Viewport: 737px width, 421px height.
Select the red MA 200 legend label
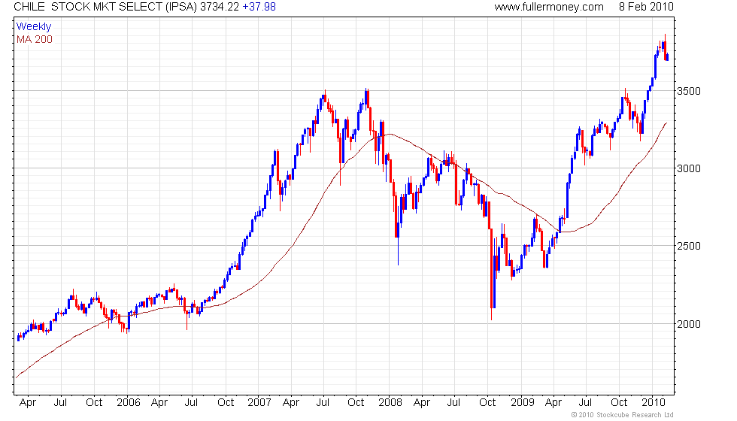[x=35, y=39]
